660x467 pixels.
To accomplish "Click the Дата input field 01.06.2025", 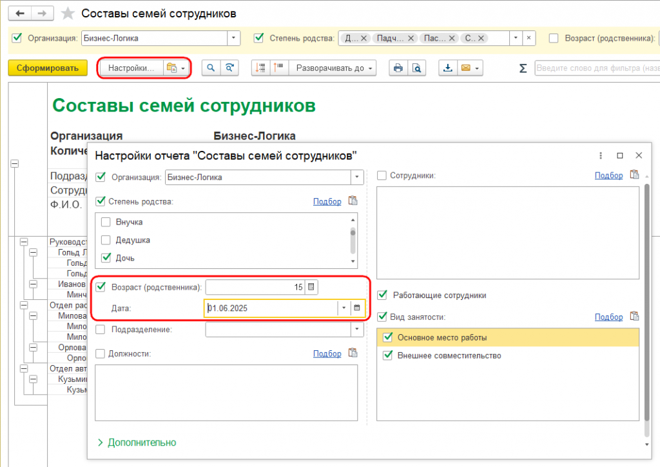I will click(271, 308).
